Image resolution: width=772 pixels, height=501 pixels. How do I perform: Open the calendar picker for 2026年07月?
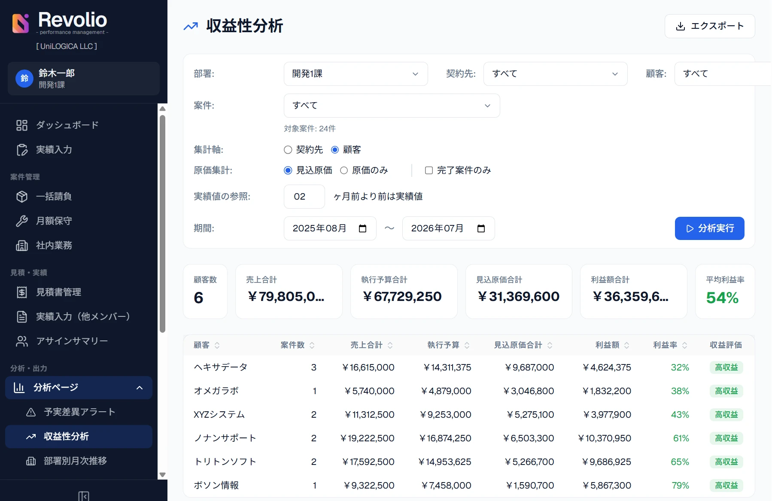481,228
